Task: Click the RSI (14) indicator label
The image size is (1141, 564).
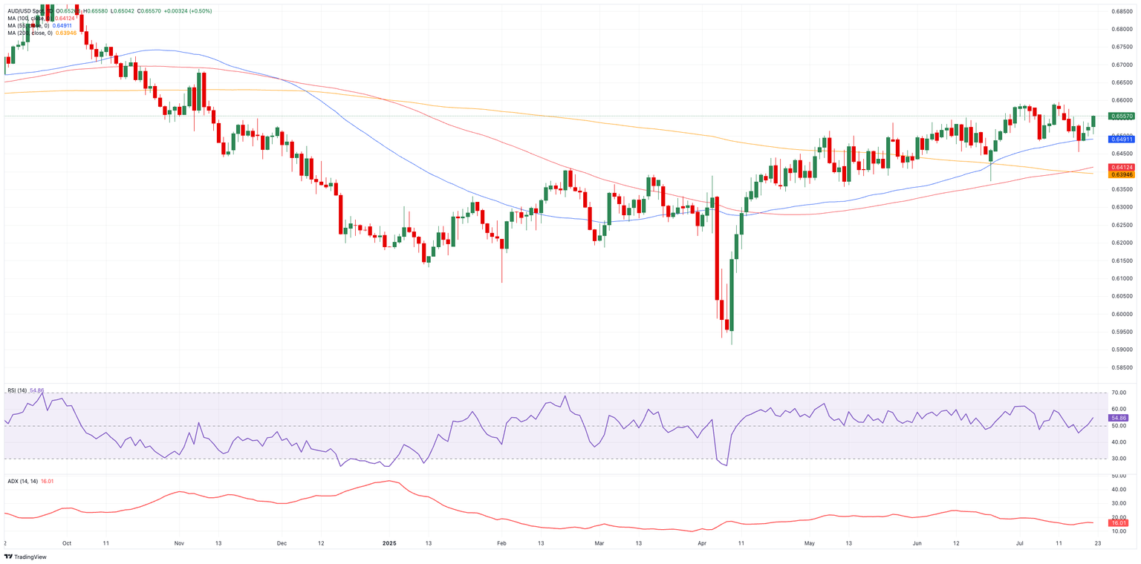Action: click(18, 390)
